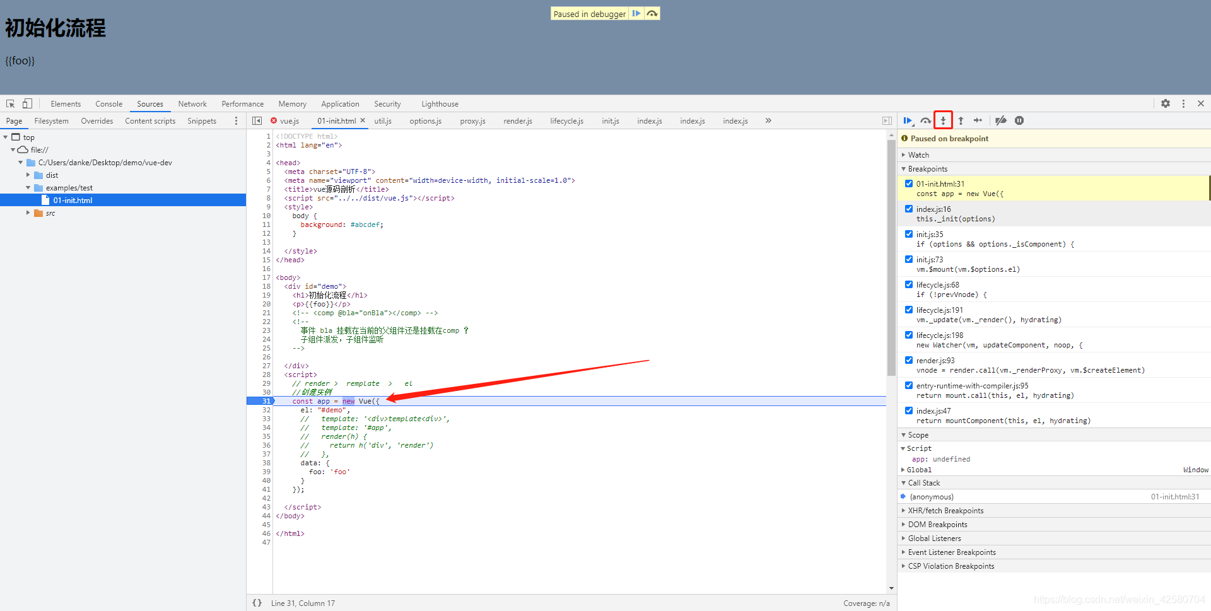Image resolution: width=1211 pixels, height=611 pixels.
Task: Uncheck the lifecycle.js:191 breakpoint
Action: click(909, 310)
